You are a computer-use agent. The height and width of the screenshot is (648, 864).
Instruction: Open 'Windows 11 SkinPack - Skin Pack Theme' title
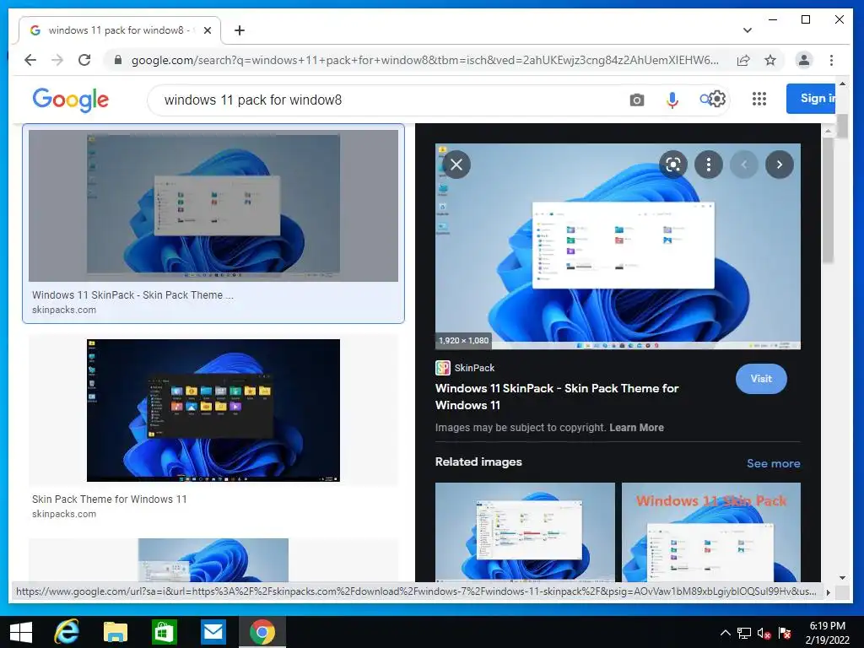(x=132, y=294)
